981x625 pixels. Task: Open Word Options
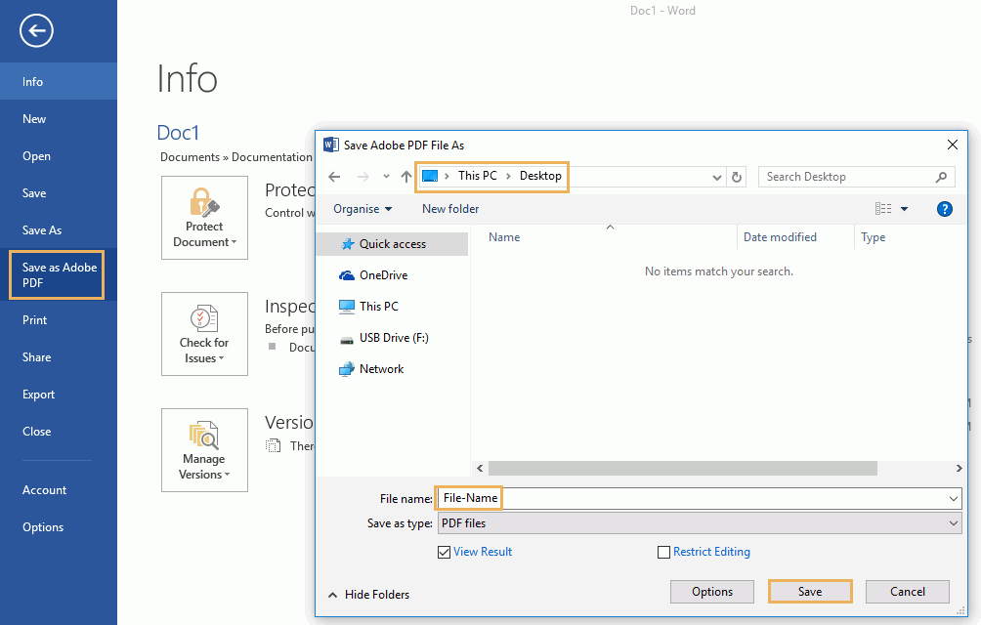(59, 527)
